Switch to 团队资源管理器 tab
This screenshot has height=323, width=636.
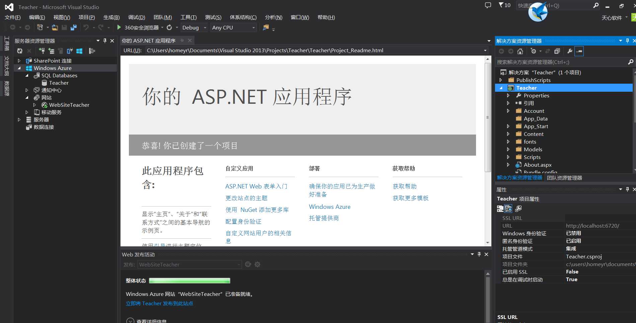564,178
